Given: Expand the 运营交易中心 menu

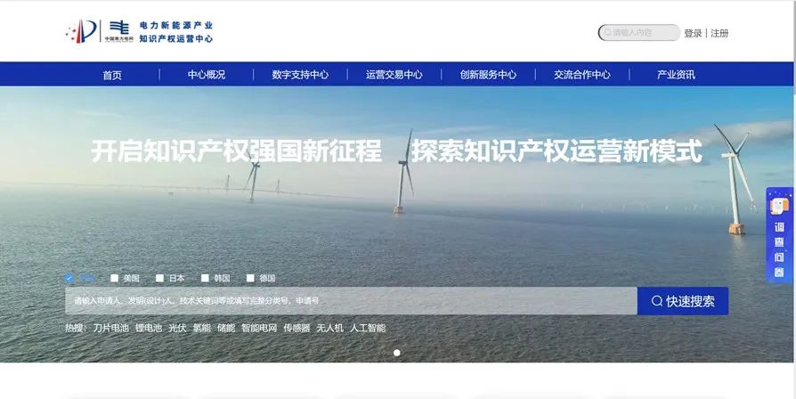Looking at the screenshot, I should tap(394, 75).
